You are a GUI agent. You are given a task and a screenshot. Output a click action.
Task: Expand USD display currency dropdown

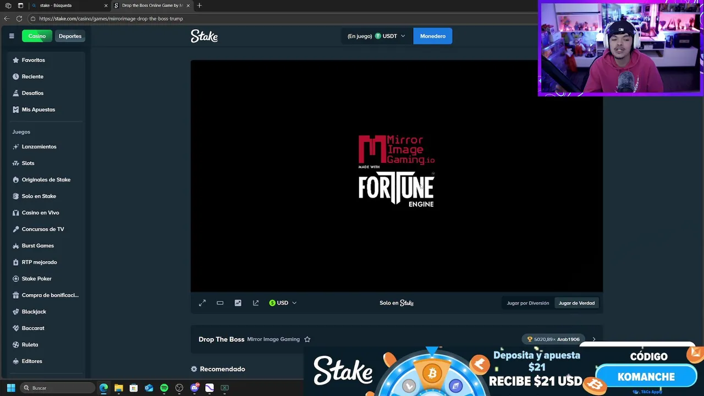[x=283, y=303]
